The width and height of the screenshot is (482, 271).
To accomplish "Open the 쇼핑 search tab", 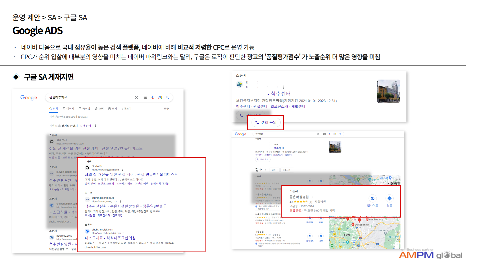I will (99, 109).
